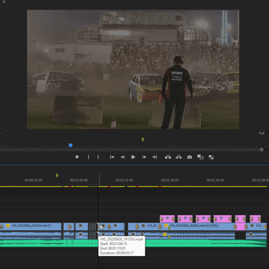Click the yellow fx badge on VID_20230928_191354 clip
Screen dimensions: 269x269
[7, 225]
